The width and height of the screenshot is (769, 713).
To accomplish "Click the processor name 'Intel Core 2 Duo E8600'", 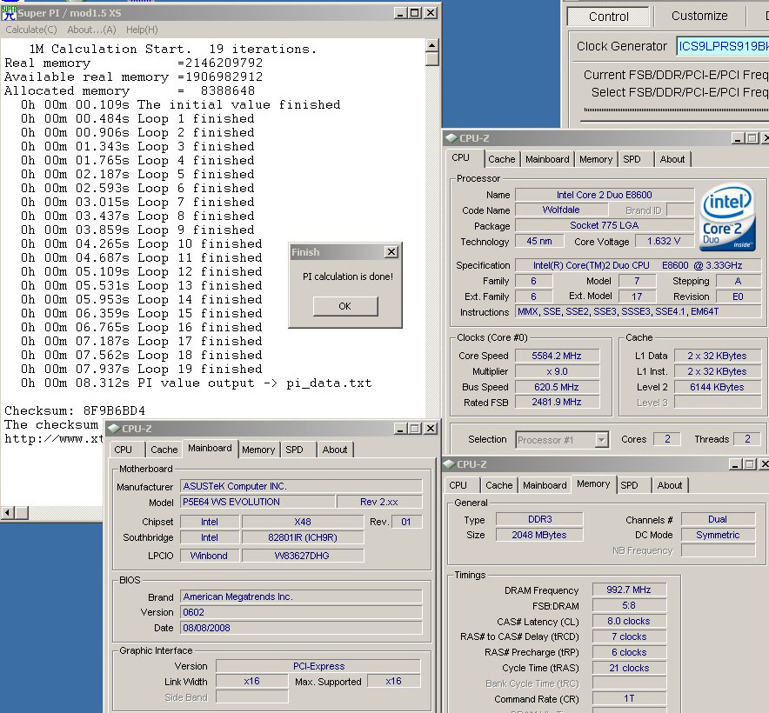I will tap(605, 195).
